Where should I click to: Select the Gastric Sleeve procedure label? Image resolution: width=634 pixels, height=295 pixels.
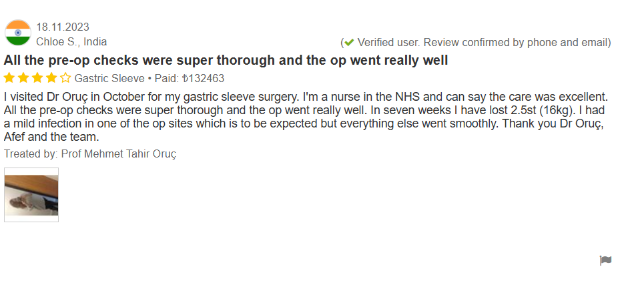coord(109,78)
